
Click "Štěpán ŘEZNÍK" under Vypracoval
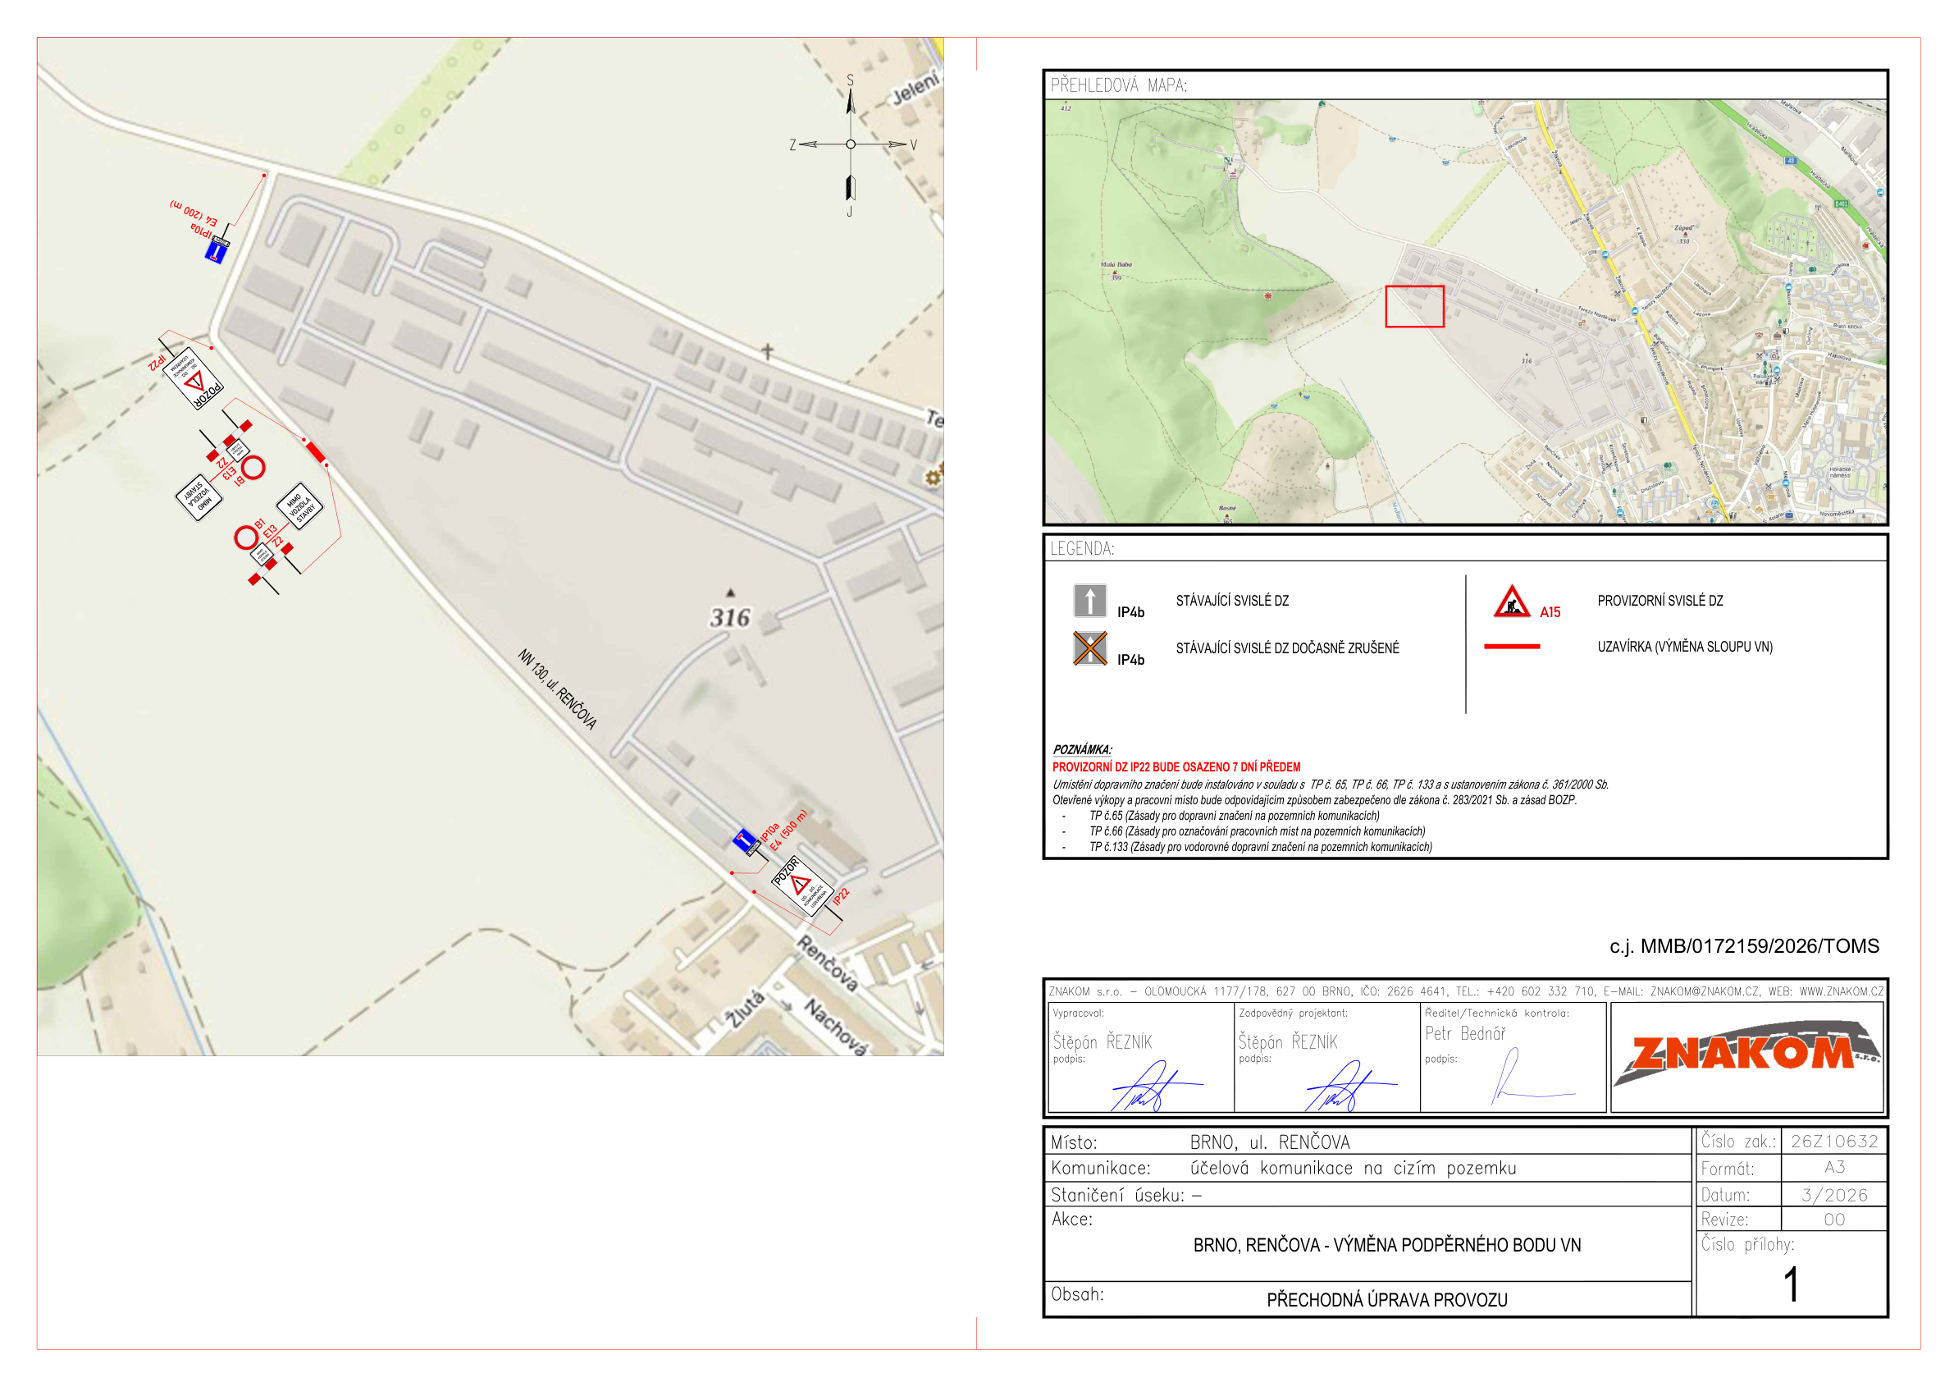(1103, 1042)
